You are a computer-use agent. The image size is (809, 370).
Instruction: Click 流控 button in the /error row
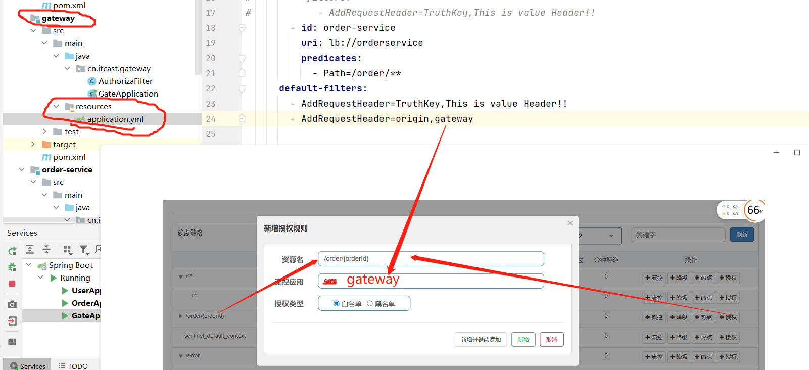pos(654,357)
